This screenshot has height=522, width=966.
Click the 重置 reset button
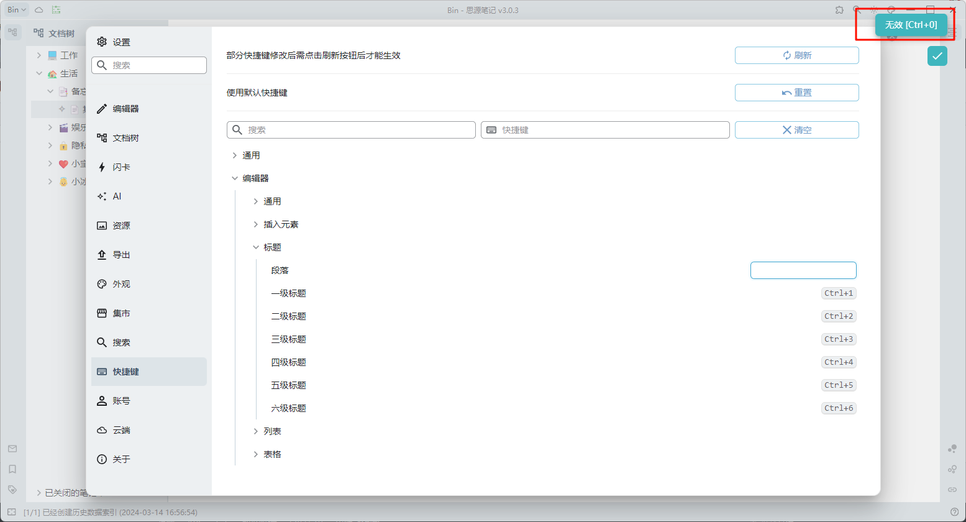796,93
